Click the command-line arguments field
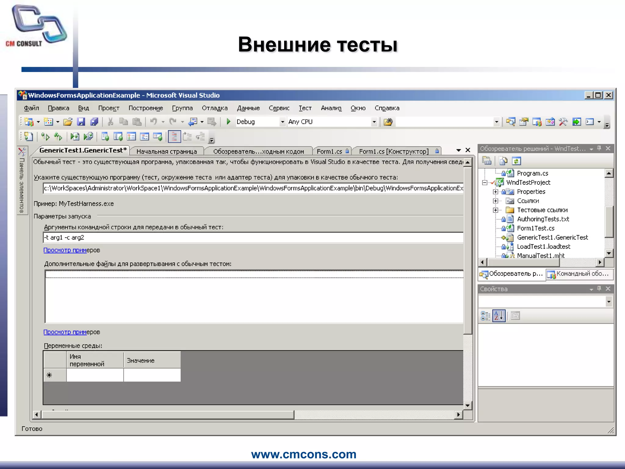The width and height of the screenshot is (625, 469). pyautogui.click(x=253, y=238)
